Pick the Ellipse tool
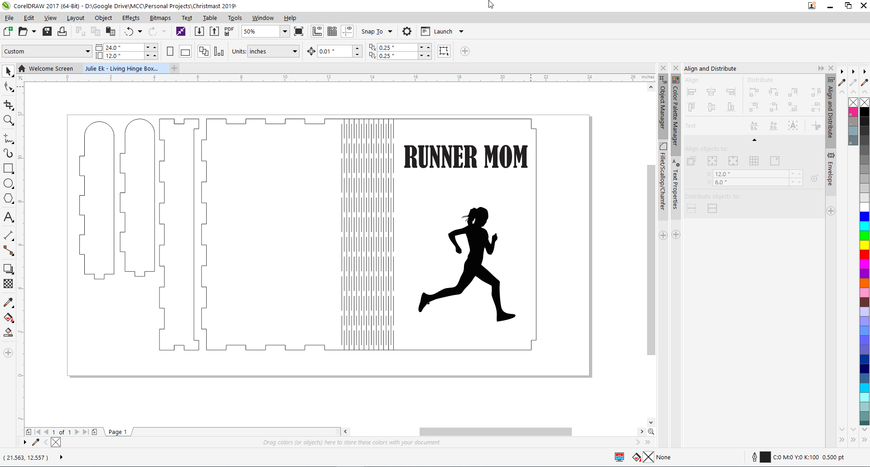 pos(8,183)
